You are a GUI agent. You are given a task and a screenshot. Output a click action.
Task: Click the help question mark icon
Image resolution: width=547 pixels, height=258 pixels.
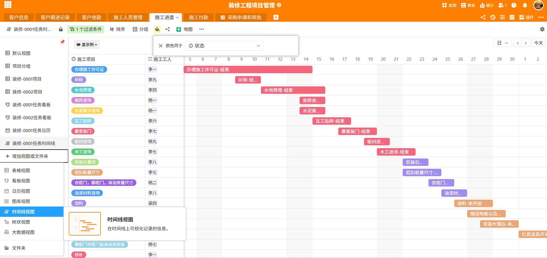pyautogui.click(x=514, y=5)
